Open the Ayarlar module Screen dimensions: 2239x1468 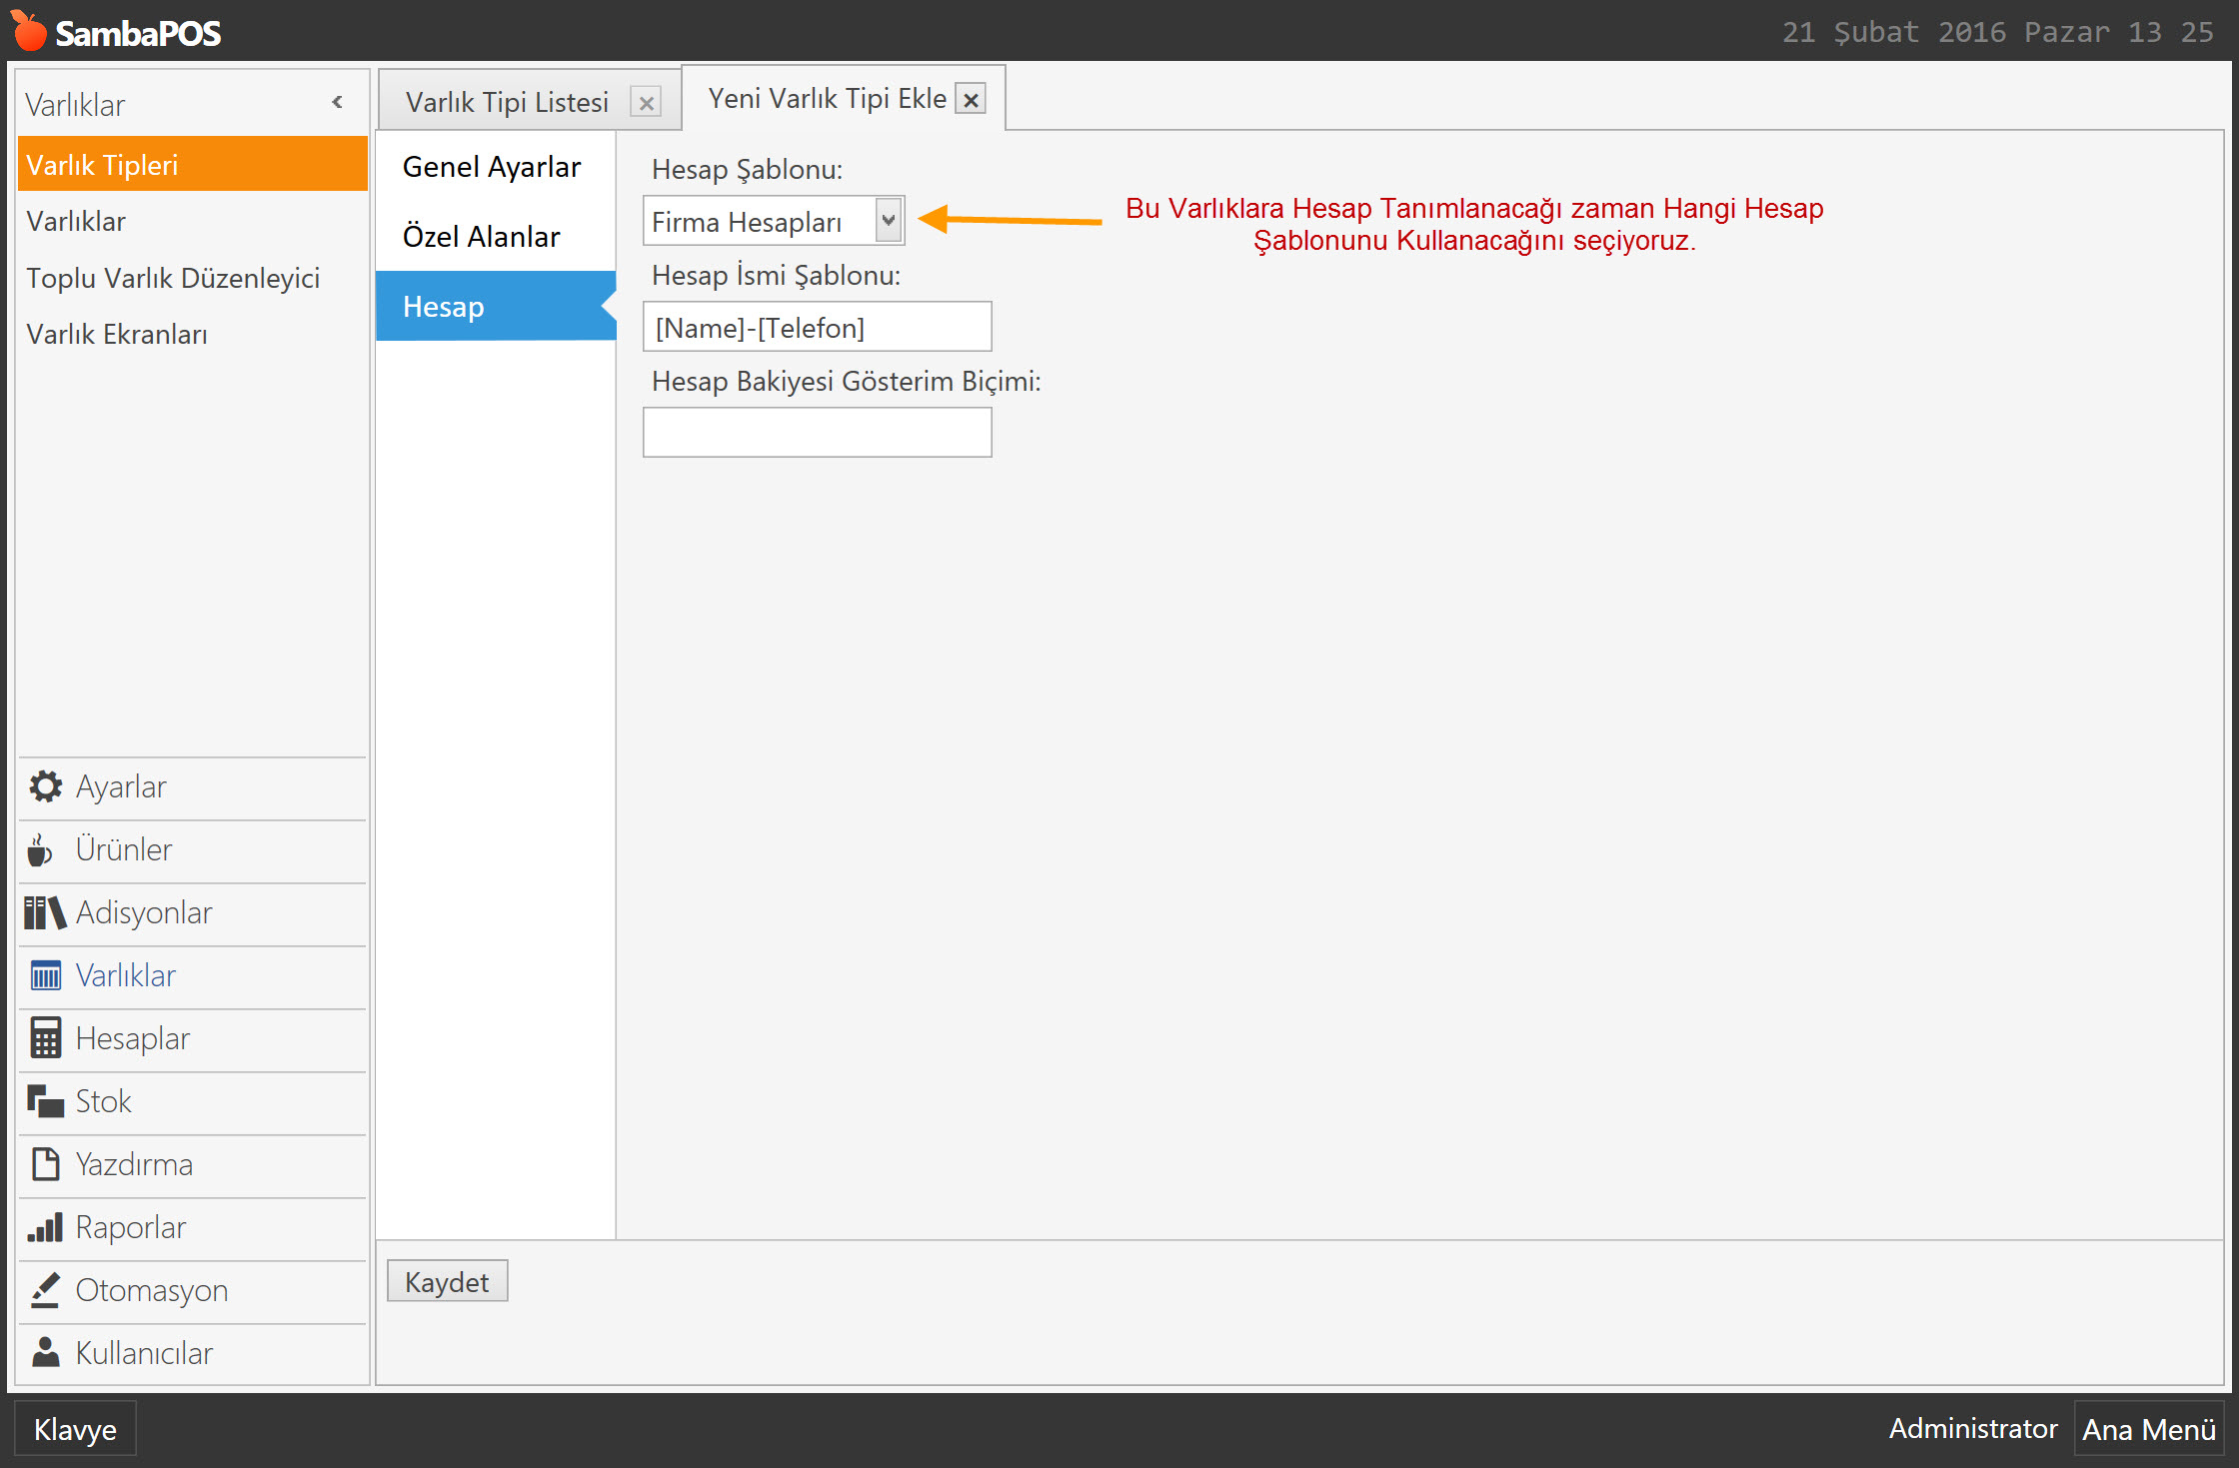pyautogui.click(x=192, y=786)
